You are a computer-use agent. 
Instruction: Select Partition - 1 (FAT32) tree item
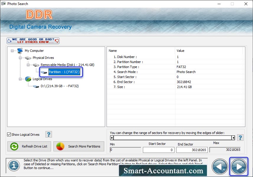(x=64, y=72)
